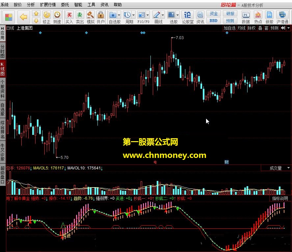This screenshot has width=292, height=252.
Task: Expand the 自选股 dropdown arrow
Action: (x=119, y=15)
